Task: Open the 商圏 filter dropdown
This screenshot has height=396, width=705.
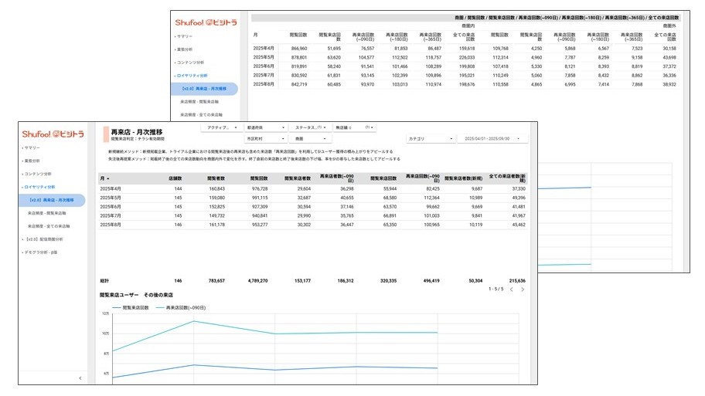Action: (x=311, y=139)
